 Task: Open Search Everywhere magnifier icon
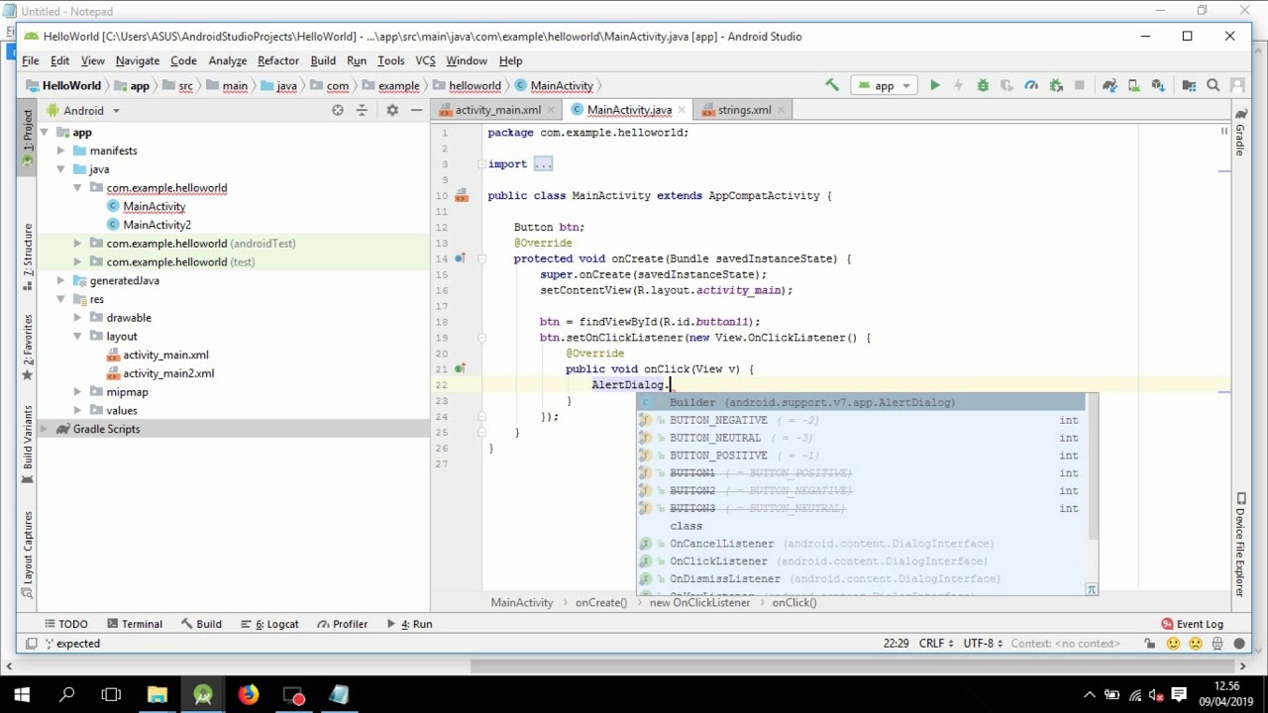[x=1213, y=85]
